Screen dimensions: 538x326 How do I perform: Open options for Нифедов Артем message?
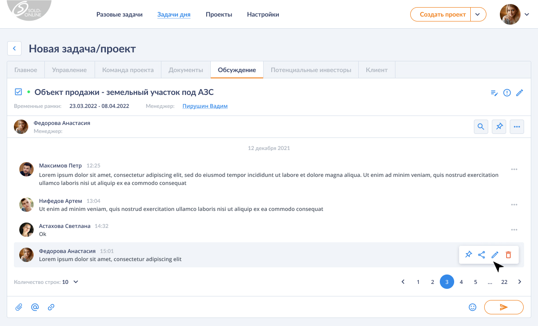[x=514, y=205]
